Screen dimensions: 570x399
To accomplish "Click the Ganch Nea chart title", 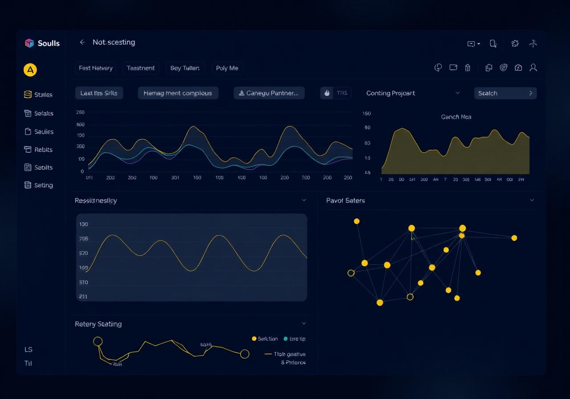I will click(456, 117).
